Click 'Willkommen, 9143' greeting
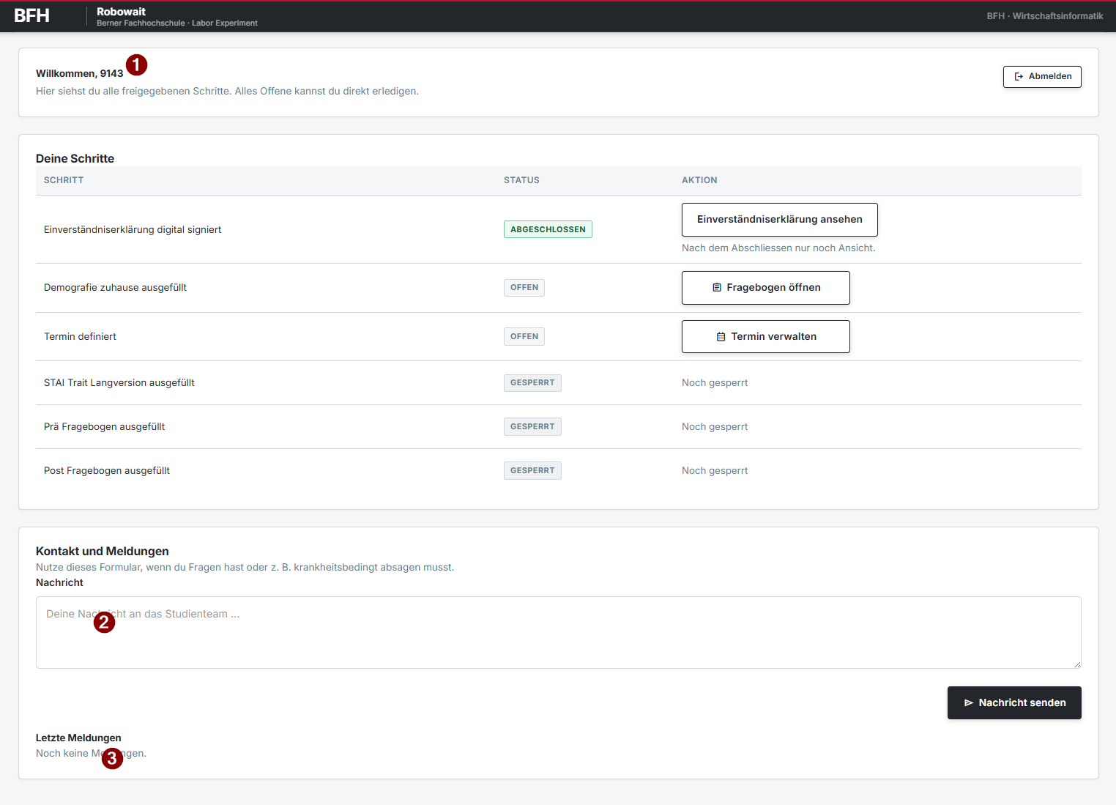This screenshot has height=805, width=1116. click(x=79, y=74)
